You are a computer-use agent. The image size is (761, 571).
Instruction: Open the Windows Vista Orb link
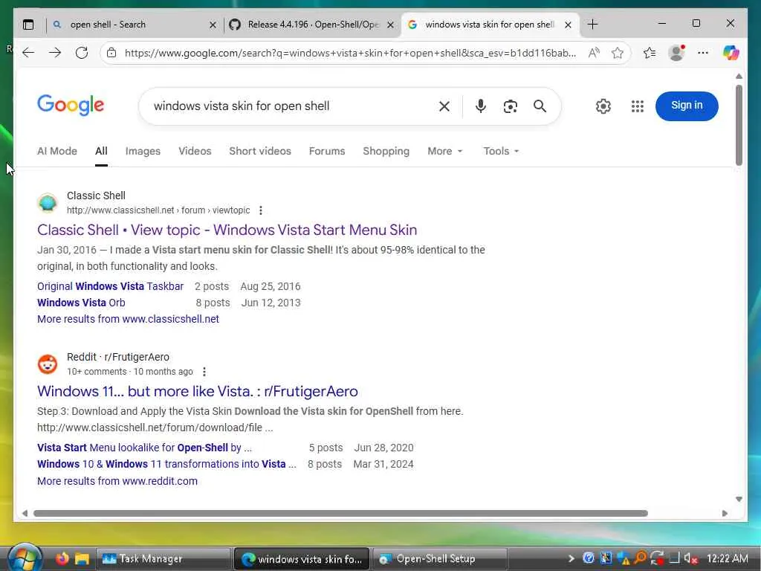(x=81, y=303)
